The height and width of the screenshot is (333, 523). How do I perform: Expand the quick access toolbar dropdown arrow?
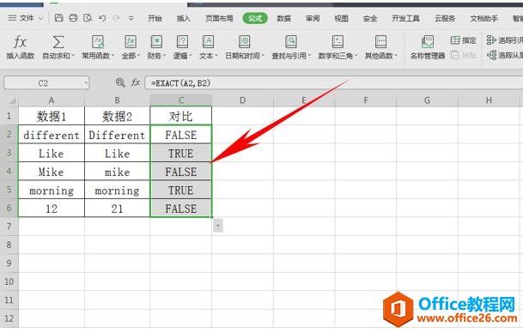[x=131, y=18]
